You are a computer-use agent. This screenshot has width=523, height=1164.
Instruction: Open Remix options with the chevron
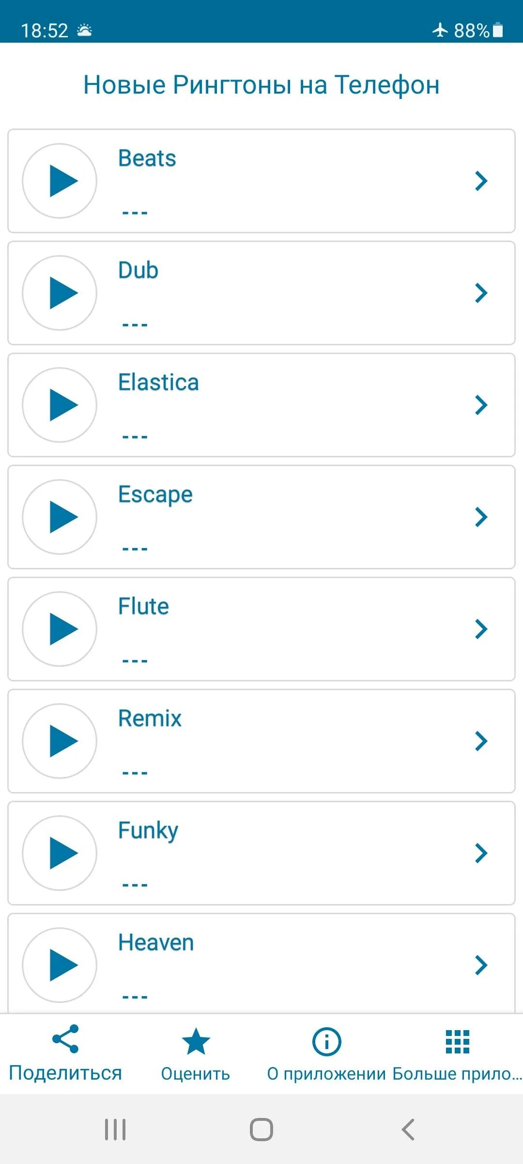[x=481, y=741]
